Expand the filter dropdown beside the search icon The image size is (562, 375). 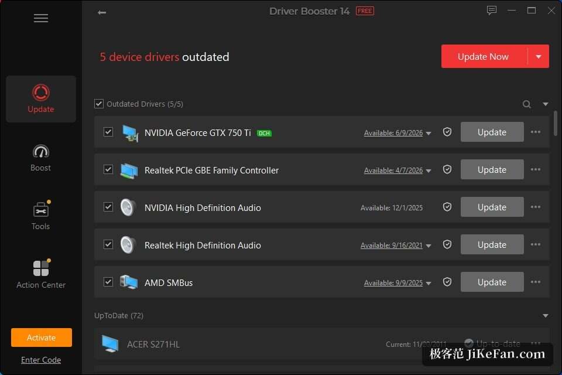546,104
